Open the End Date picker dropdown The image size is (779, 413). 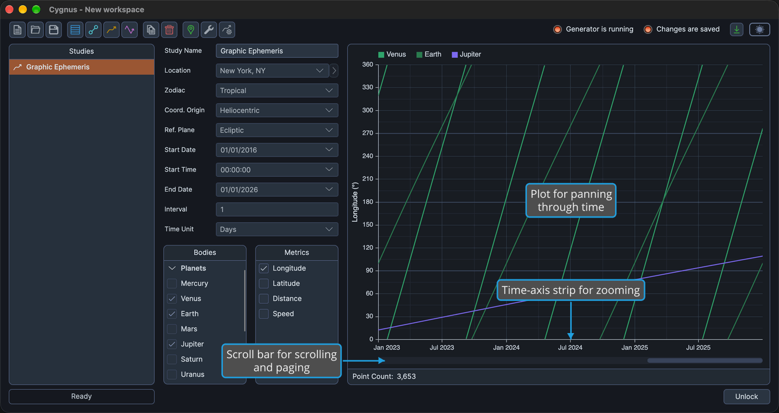(277, 190)
